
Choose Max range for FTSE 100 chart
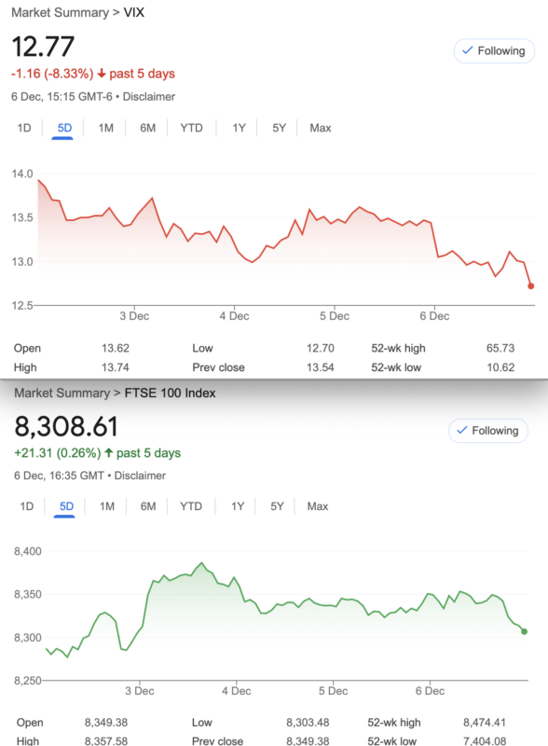[x=317, y=506]
